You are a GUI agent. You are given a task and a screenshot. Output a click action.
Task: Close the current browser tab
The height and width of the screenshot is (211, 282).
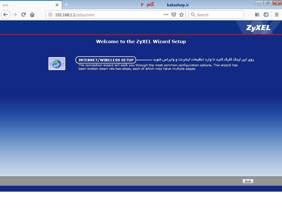point(57,5)
